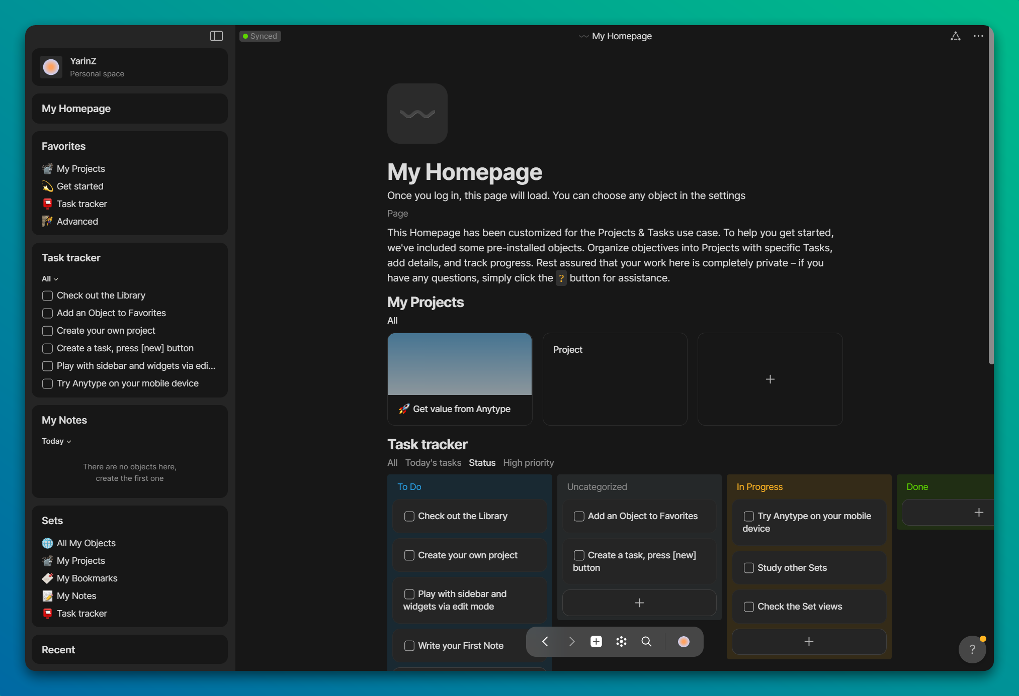The image size is (1019, 696).
Task: Select the 'Today's tasks' view tab
Action: (x=433, y=463)
